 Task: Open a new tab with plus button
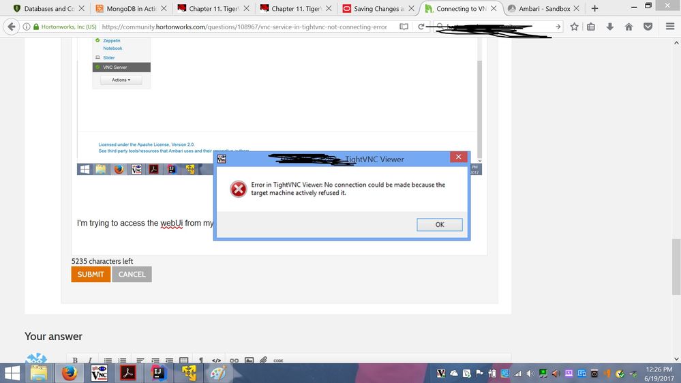[594, 8]
